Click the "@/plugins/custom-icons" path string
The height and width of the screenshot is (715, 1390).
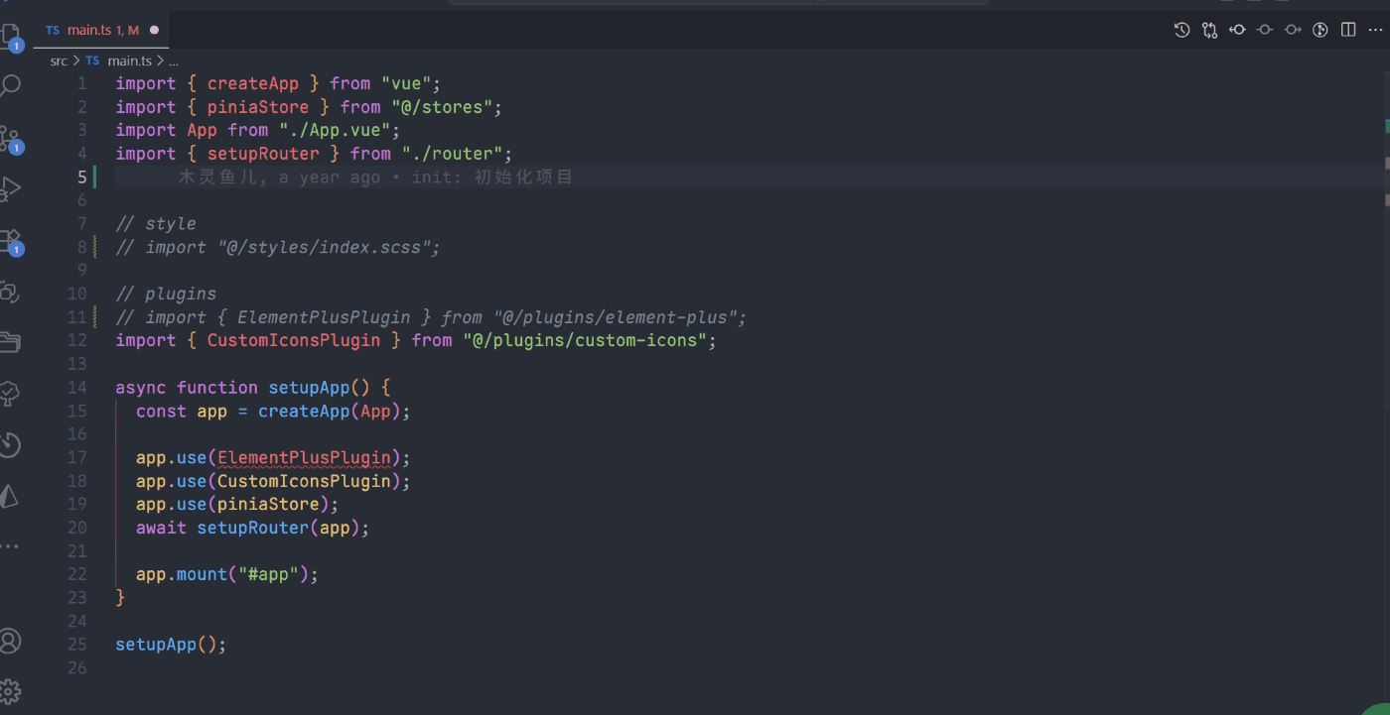click(x=585, y=341)
